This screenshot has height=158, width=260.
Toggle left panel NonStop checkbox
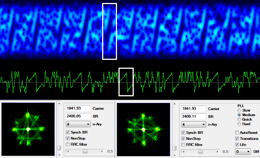tap(68, 138)
